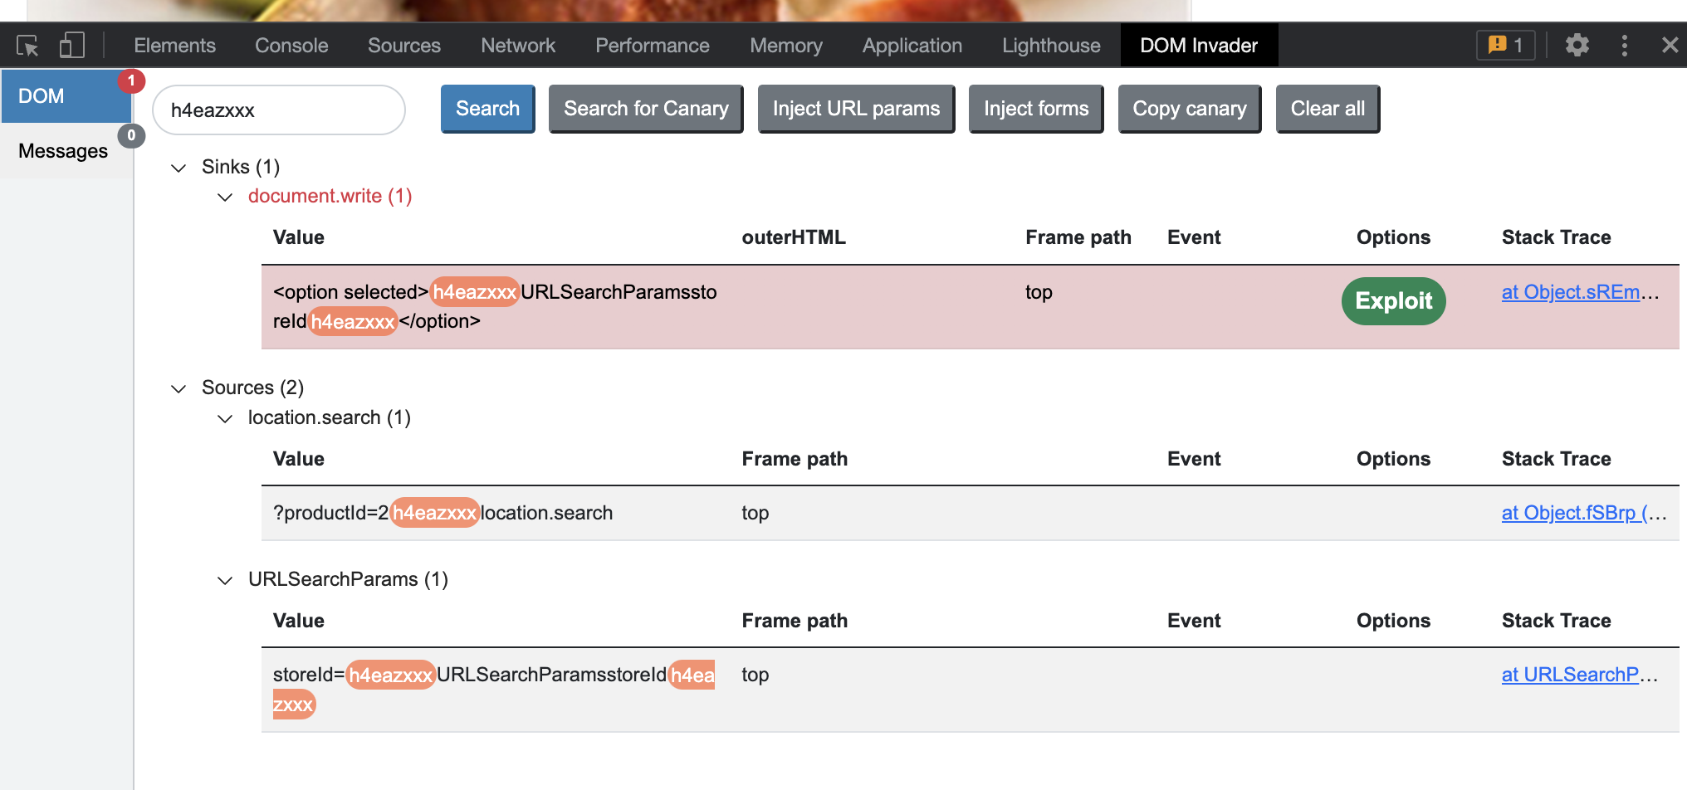This screenshot has height=790, width=1687.
Task: Select the Messages side tab
Action: point(64,151)
